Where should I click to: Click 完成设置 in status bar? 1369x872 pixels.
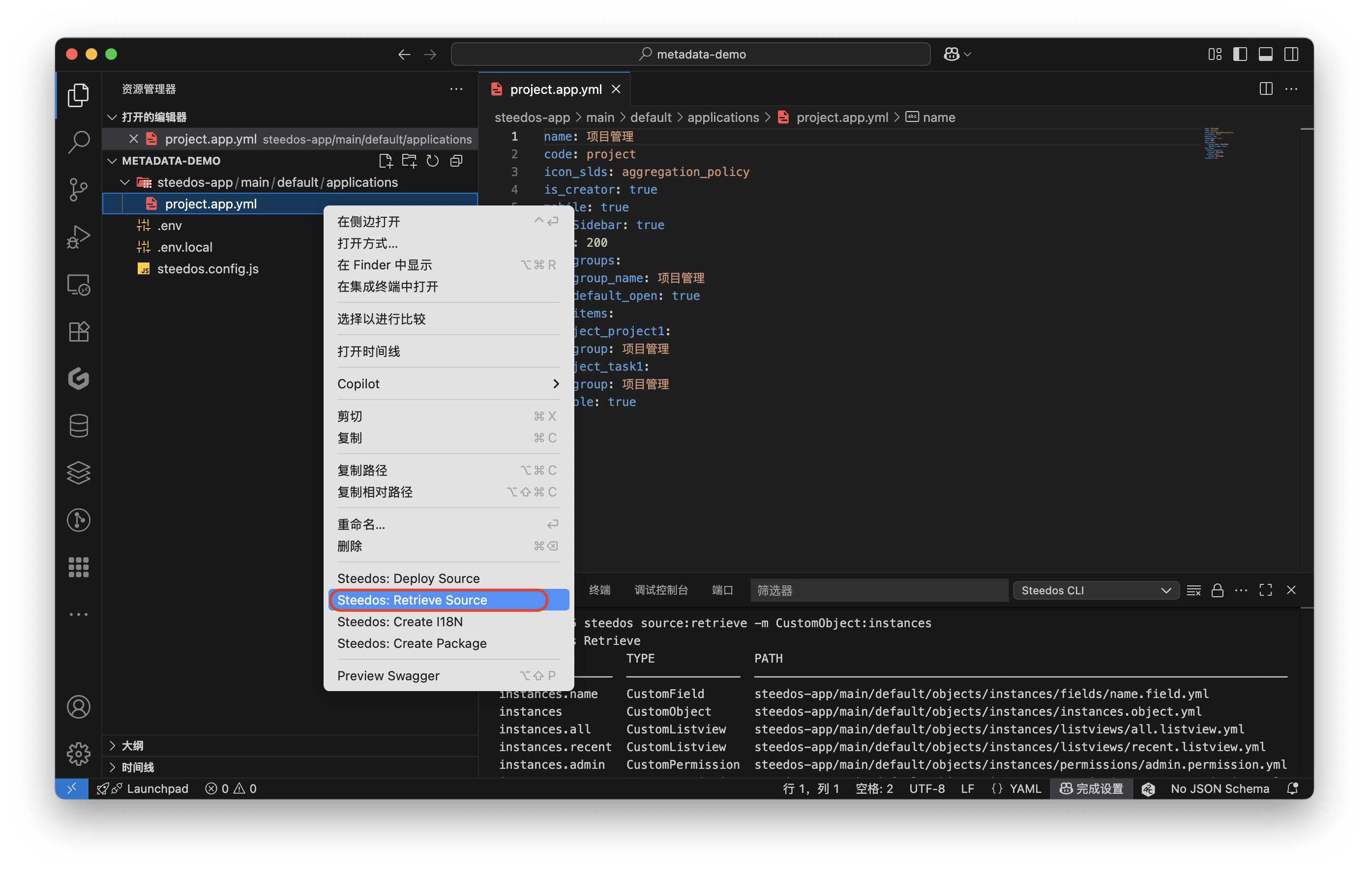tap(1092, 789)
